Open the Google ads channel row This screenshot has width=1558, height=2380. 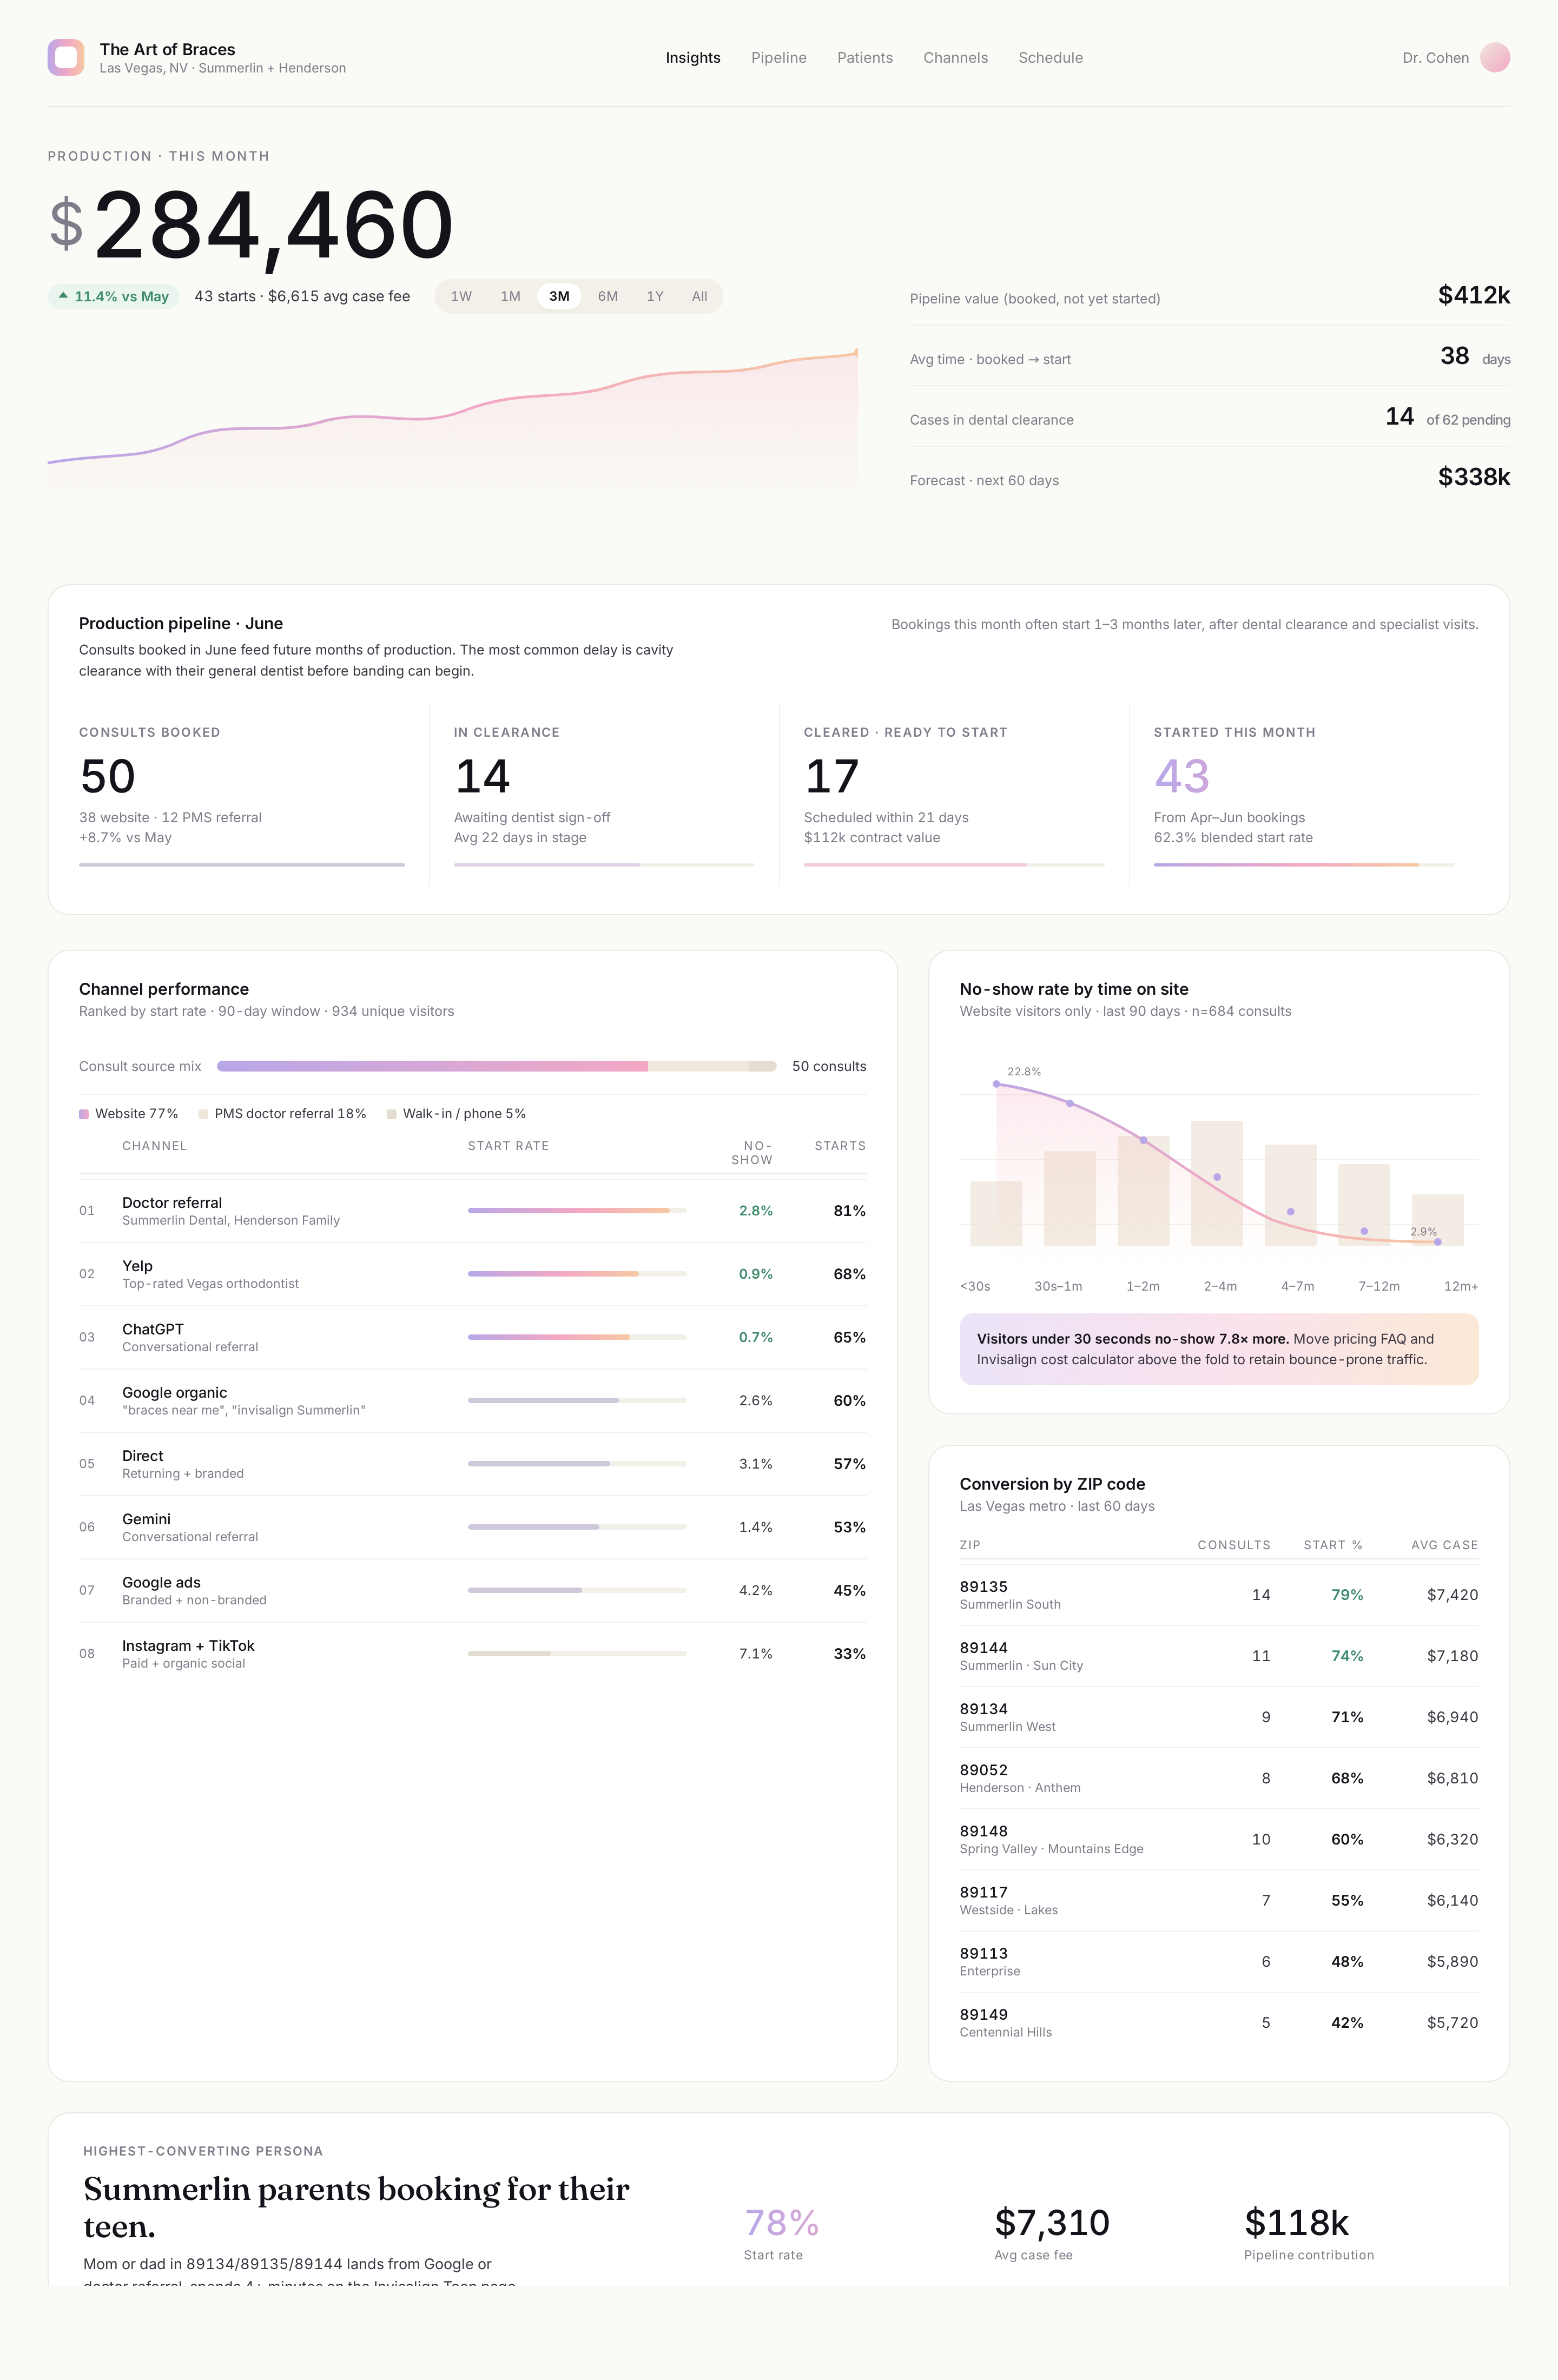[x=472, y=1591]
